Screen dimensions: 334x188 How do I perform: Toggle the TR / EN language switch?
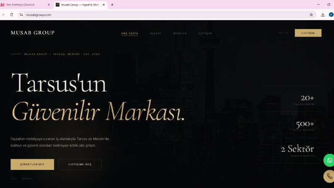coord(283,33)
